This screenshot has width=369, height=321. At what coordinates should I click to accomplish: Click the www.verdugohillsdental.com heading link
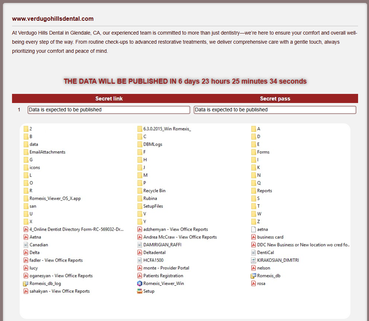[49, 19]
